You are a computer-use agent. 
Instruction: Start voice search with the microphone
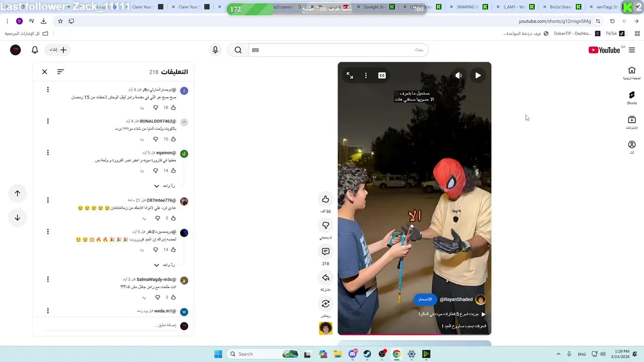click(215, 50)
